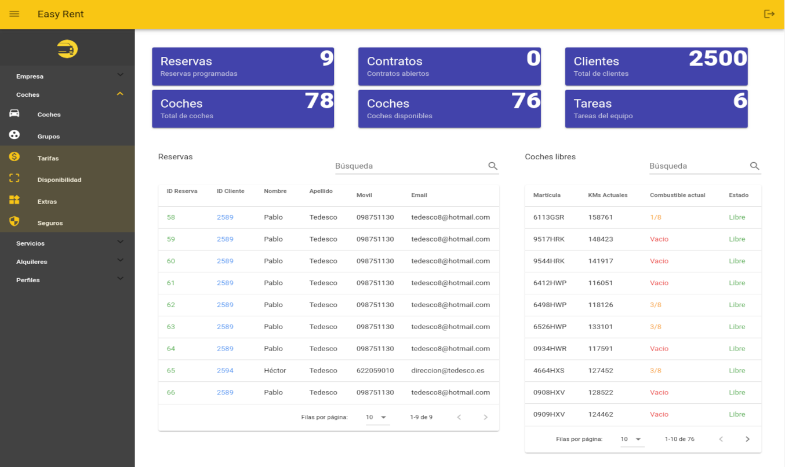Image resolution: width=785 pixels, height=467 pixels.
Task: Click search icon in Coches libres table
Action: tap(754, 166)
